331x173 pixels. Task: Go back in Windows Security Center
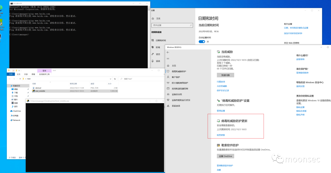point(168,52)
